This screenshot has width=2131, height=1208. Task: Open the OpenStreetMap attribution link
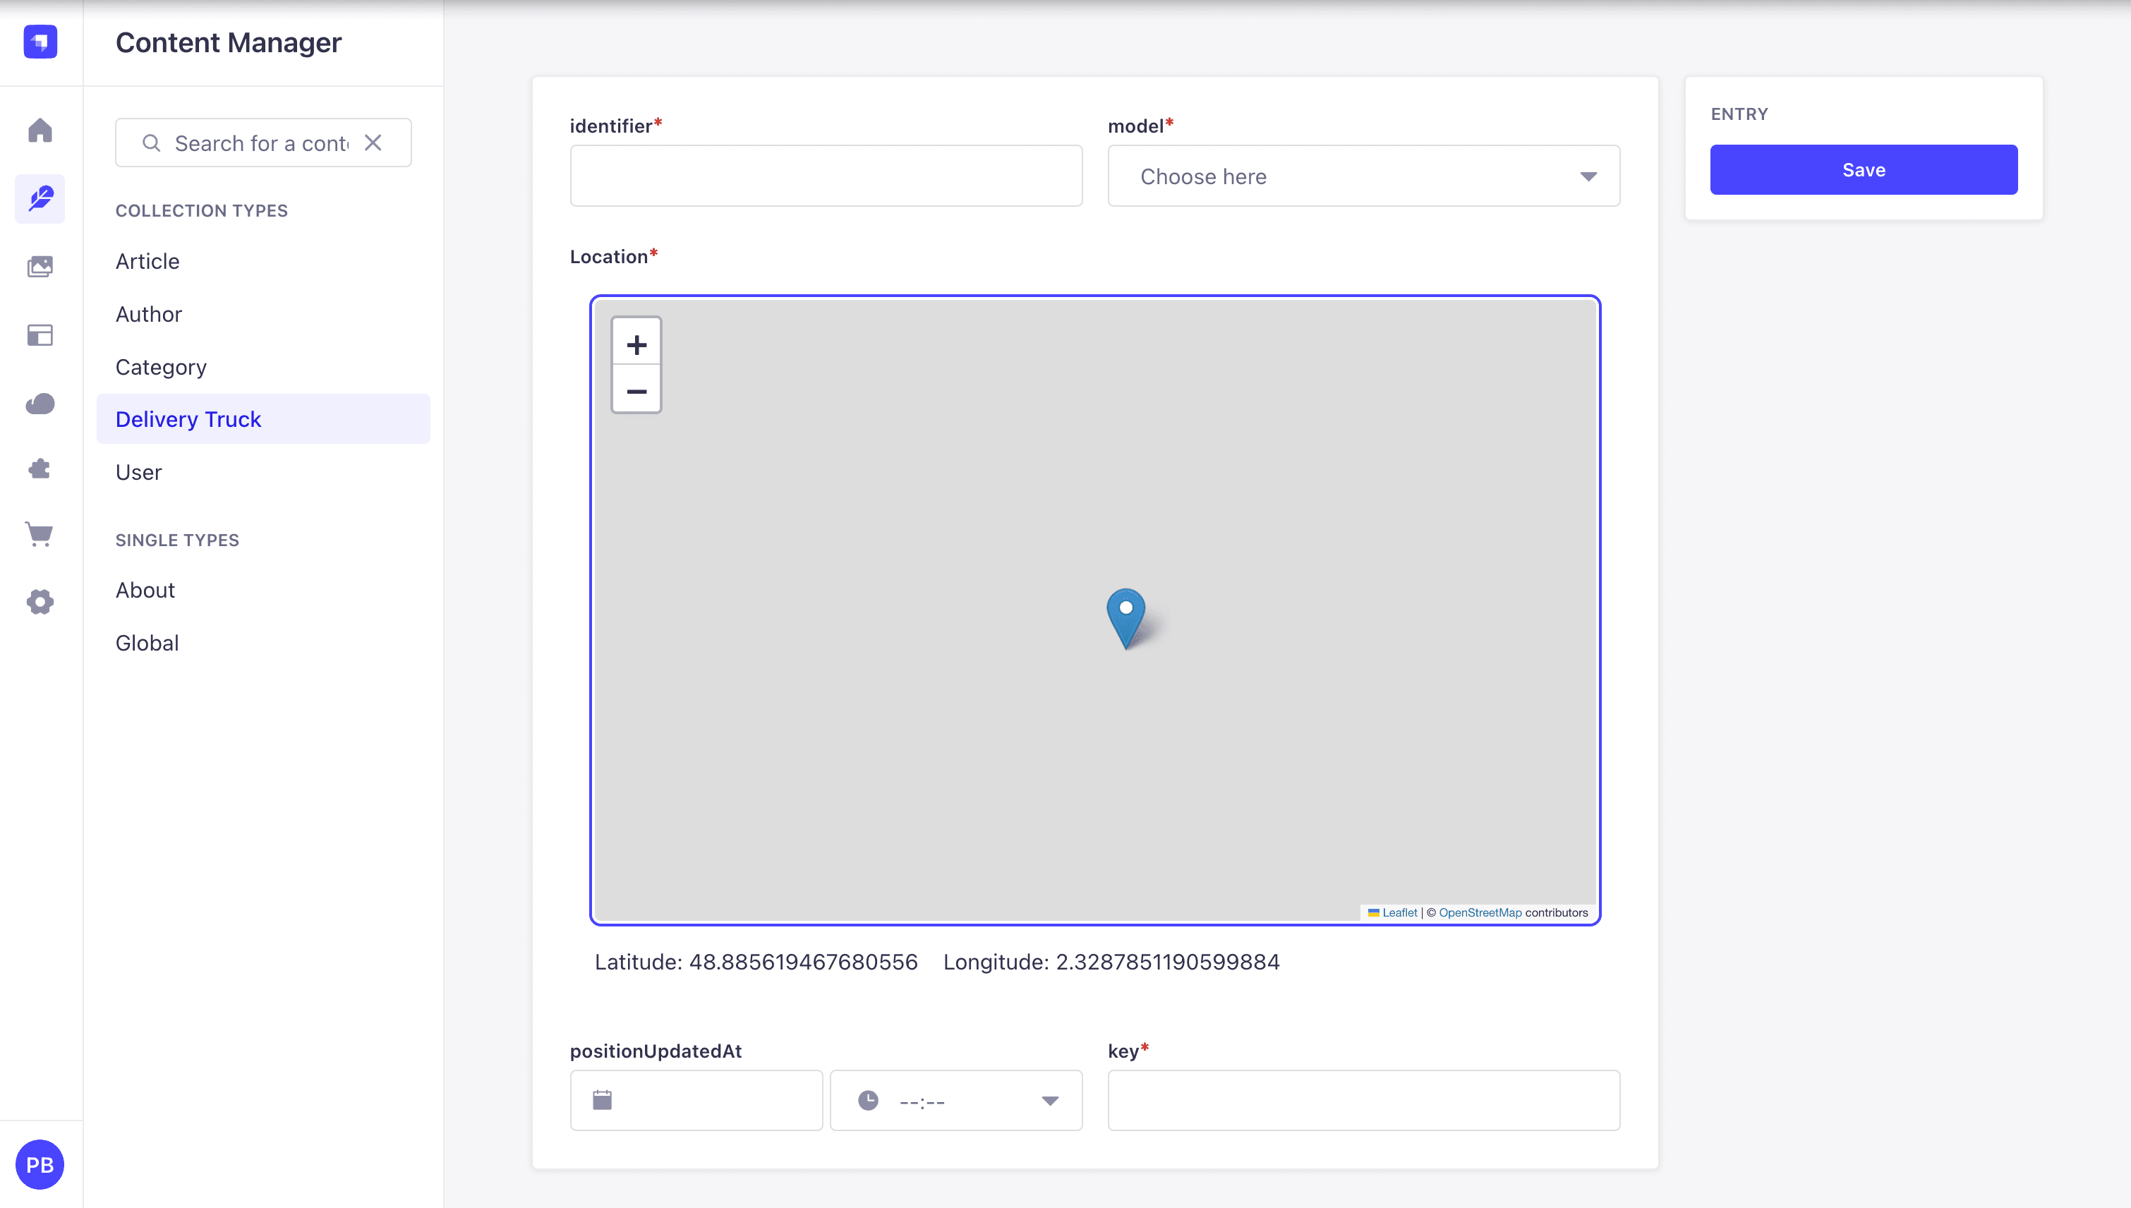[x=1480, y=912]
